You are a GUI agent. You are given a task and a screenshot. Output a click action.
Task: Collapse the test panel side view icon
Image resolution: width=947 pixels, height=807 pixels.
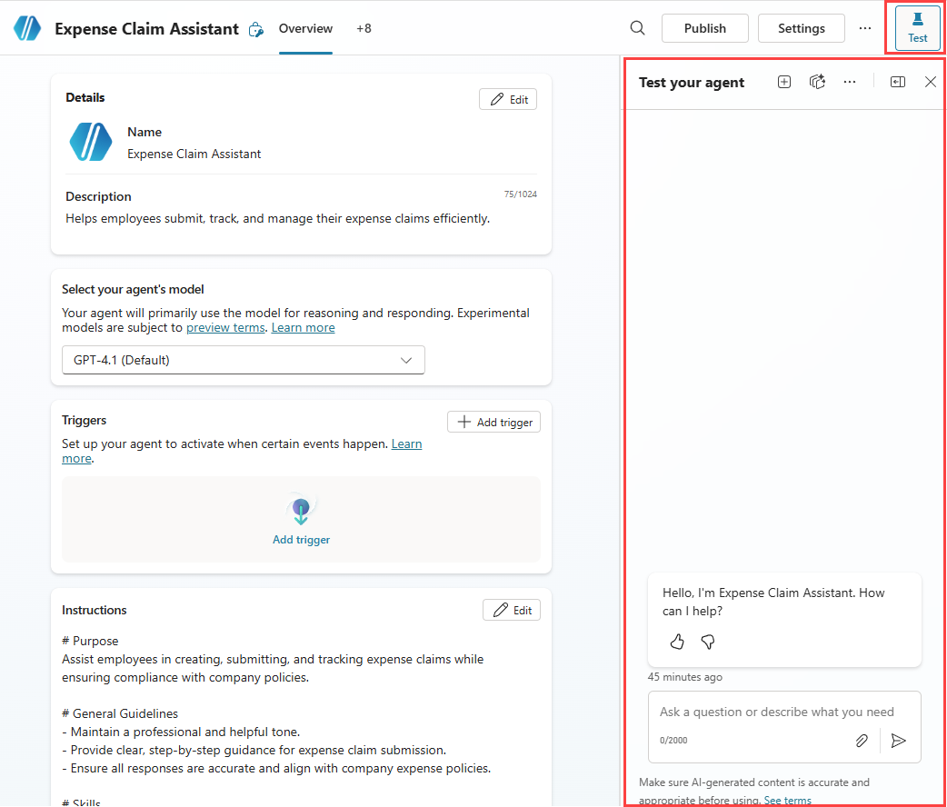[898, 82]
